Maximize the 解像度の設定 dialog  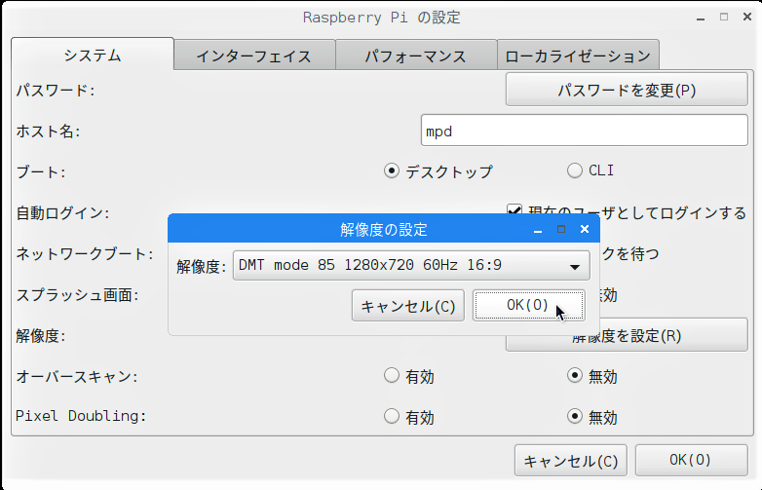(x=561, y=229)
